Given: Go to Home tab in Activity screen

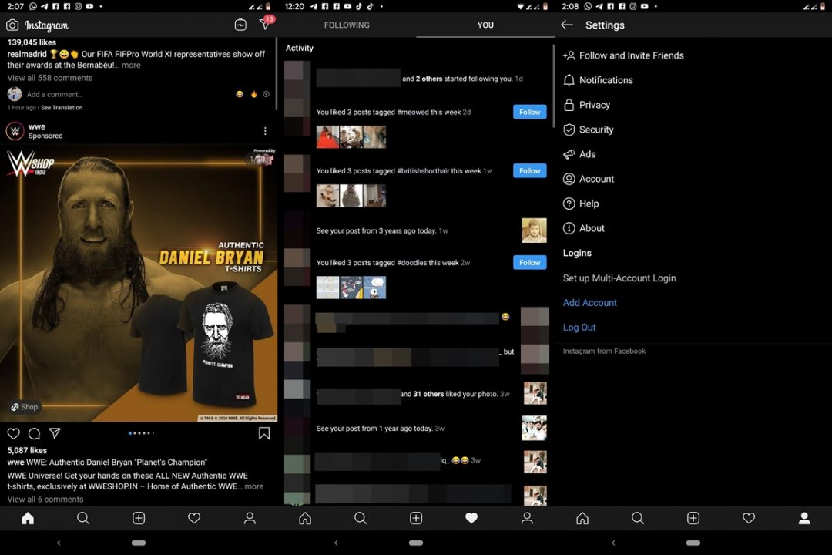Looking at the screenshot, I should click(305, 518).
